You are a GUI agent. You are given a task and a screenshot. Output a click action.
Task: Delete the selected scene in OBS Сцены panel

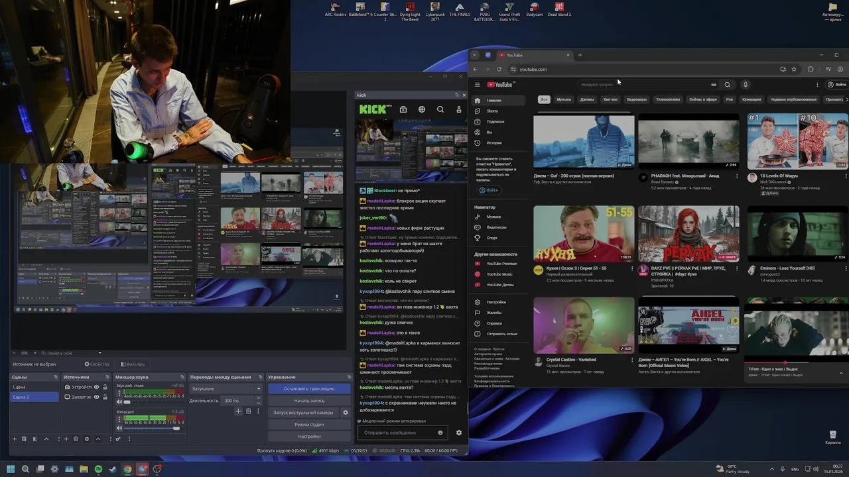(x=24, y=439)
